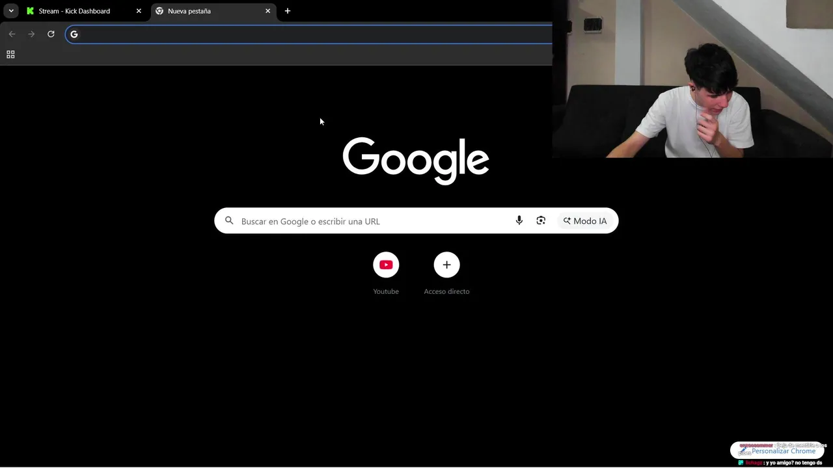Open the apps grid in bookmarks bar
The height and width of the screenshot is (468, 833).
(10, 55)
